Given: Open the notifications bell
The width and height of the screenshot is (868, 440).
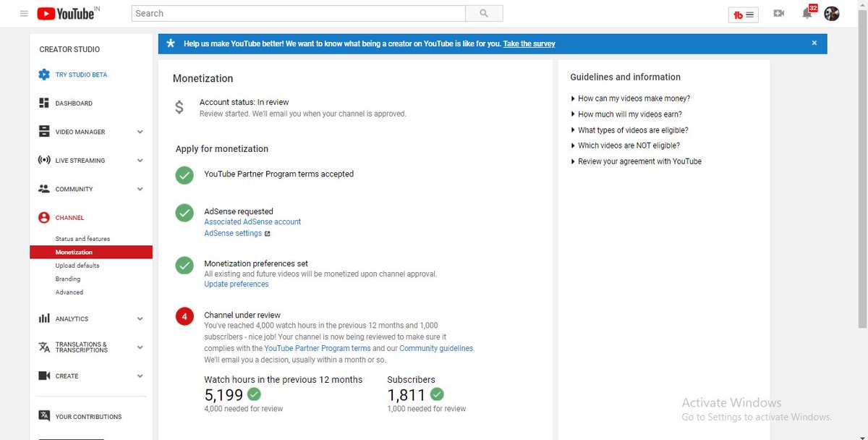Looking at the screenshot, I should (x=807, y=14).
